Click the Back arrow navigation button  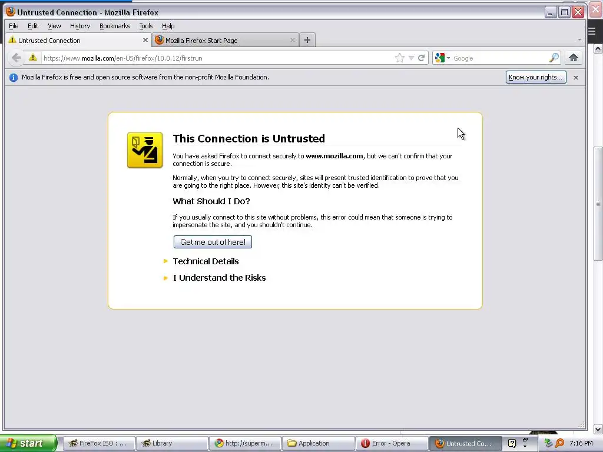click(16, 58)
